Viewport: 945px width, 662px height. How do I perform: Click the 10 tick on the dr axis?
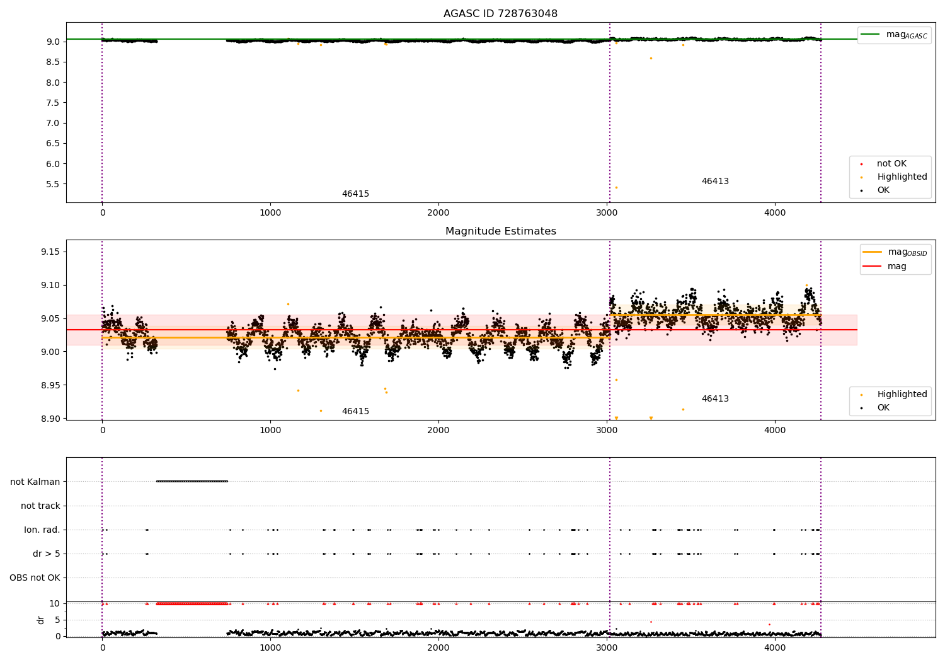(x=55, y=603)
